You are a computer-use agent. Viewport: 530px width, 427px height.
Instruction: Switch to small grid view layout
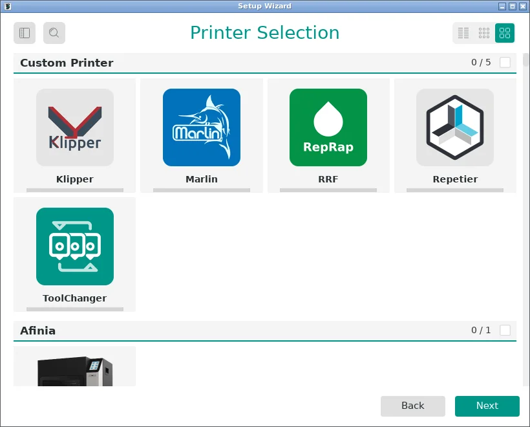click(483, 33)
